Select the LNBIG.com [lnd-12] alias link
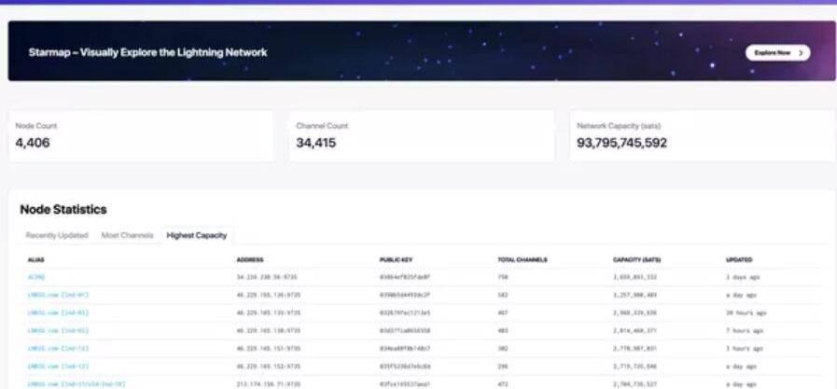The height and width of the screenshot is (389, 837). tap(57, 348)
